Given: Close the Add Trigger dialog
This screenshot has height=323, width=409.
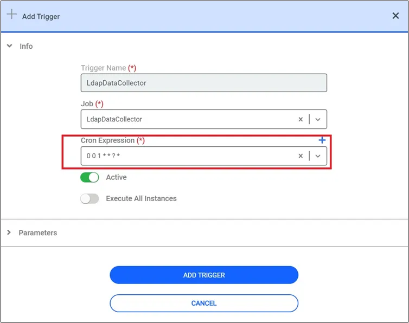Looking at the screenshot, I should [x=395, y=16].
